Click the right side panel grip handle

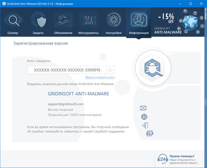pyautogui.click(x=206, y=102)
